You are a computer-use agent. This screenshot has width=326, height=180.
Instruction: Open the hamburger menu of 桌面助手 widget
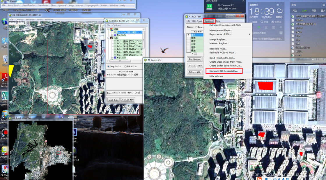[278, 5]
